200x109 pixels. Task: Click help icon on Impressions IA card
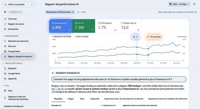[69, 30]
